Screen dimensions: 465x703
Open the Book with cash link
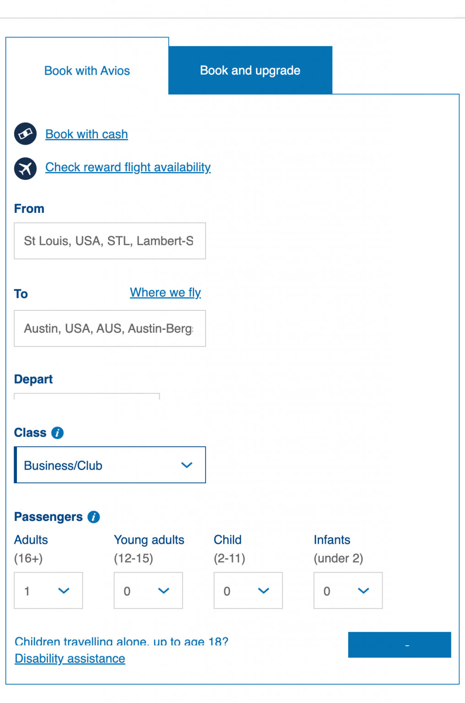pyautogui.click(x=86, y=134)
